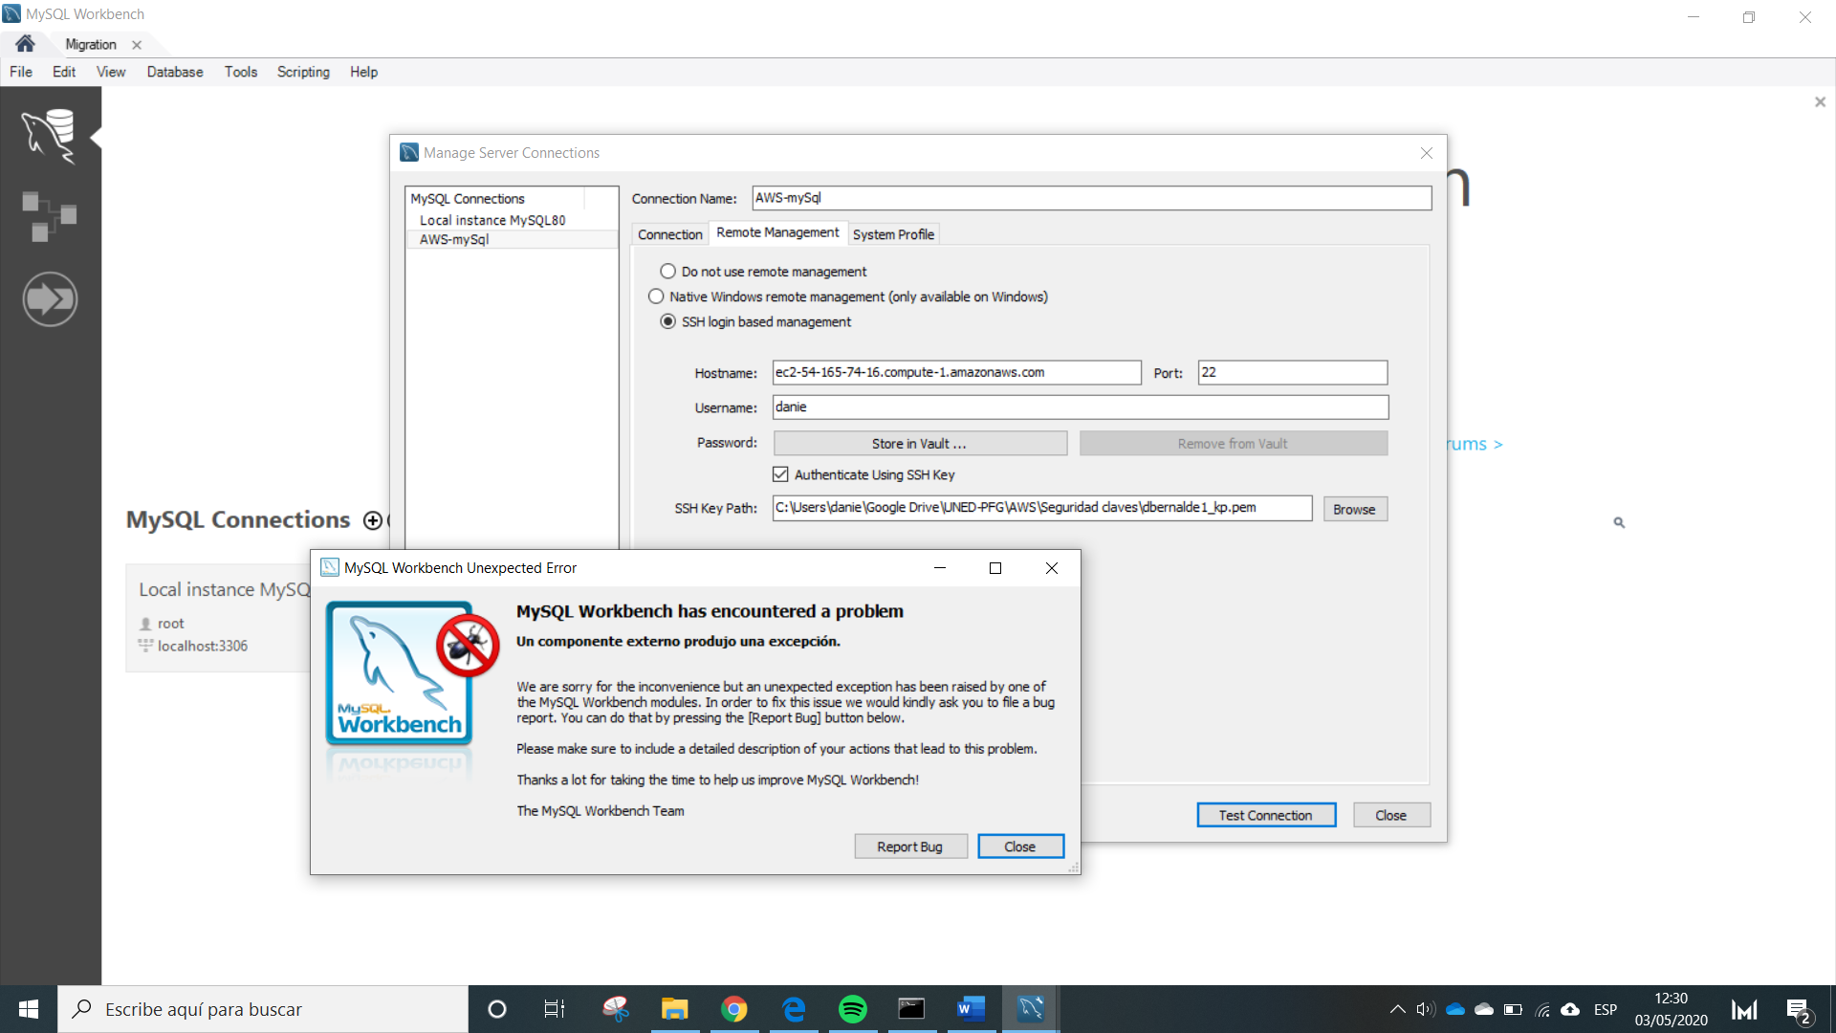The height and width of the screenshot is (1033, 1836).
Task: Switch to MySQL Workbench taskbar icon
Action: point(1031,1009)
